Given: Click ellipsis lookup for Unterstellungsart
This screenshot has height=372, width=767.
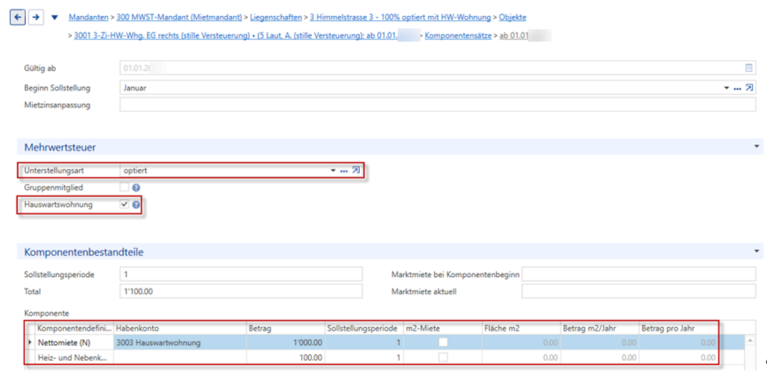Looking at the screenshot, I should pos(344,171).
